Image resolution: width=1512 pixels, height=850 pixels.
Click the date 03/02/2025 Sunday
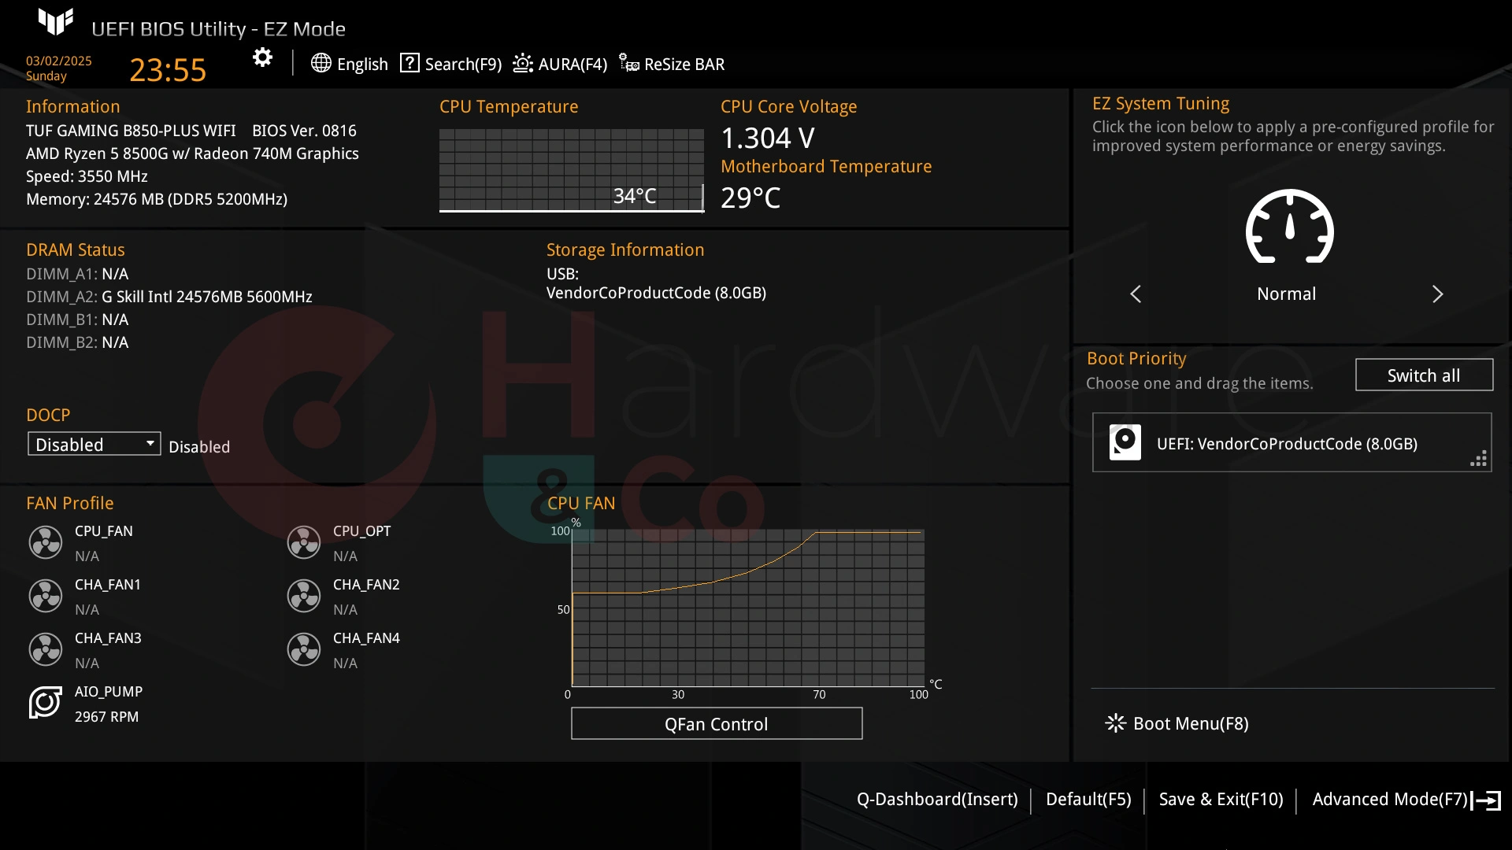59,68
